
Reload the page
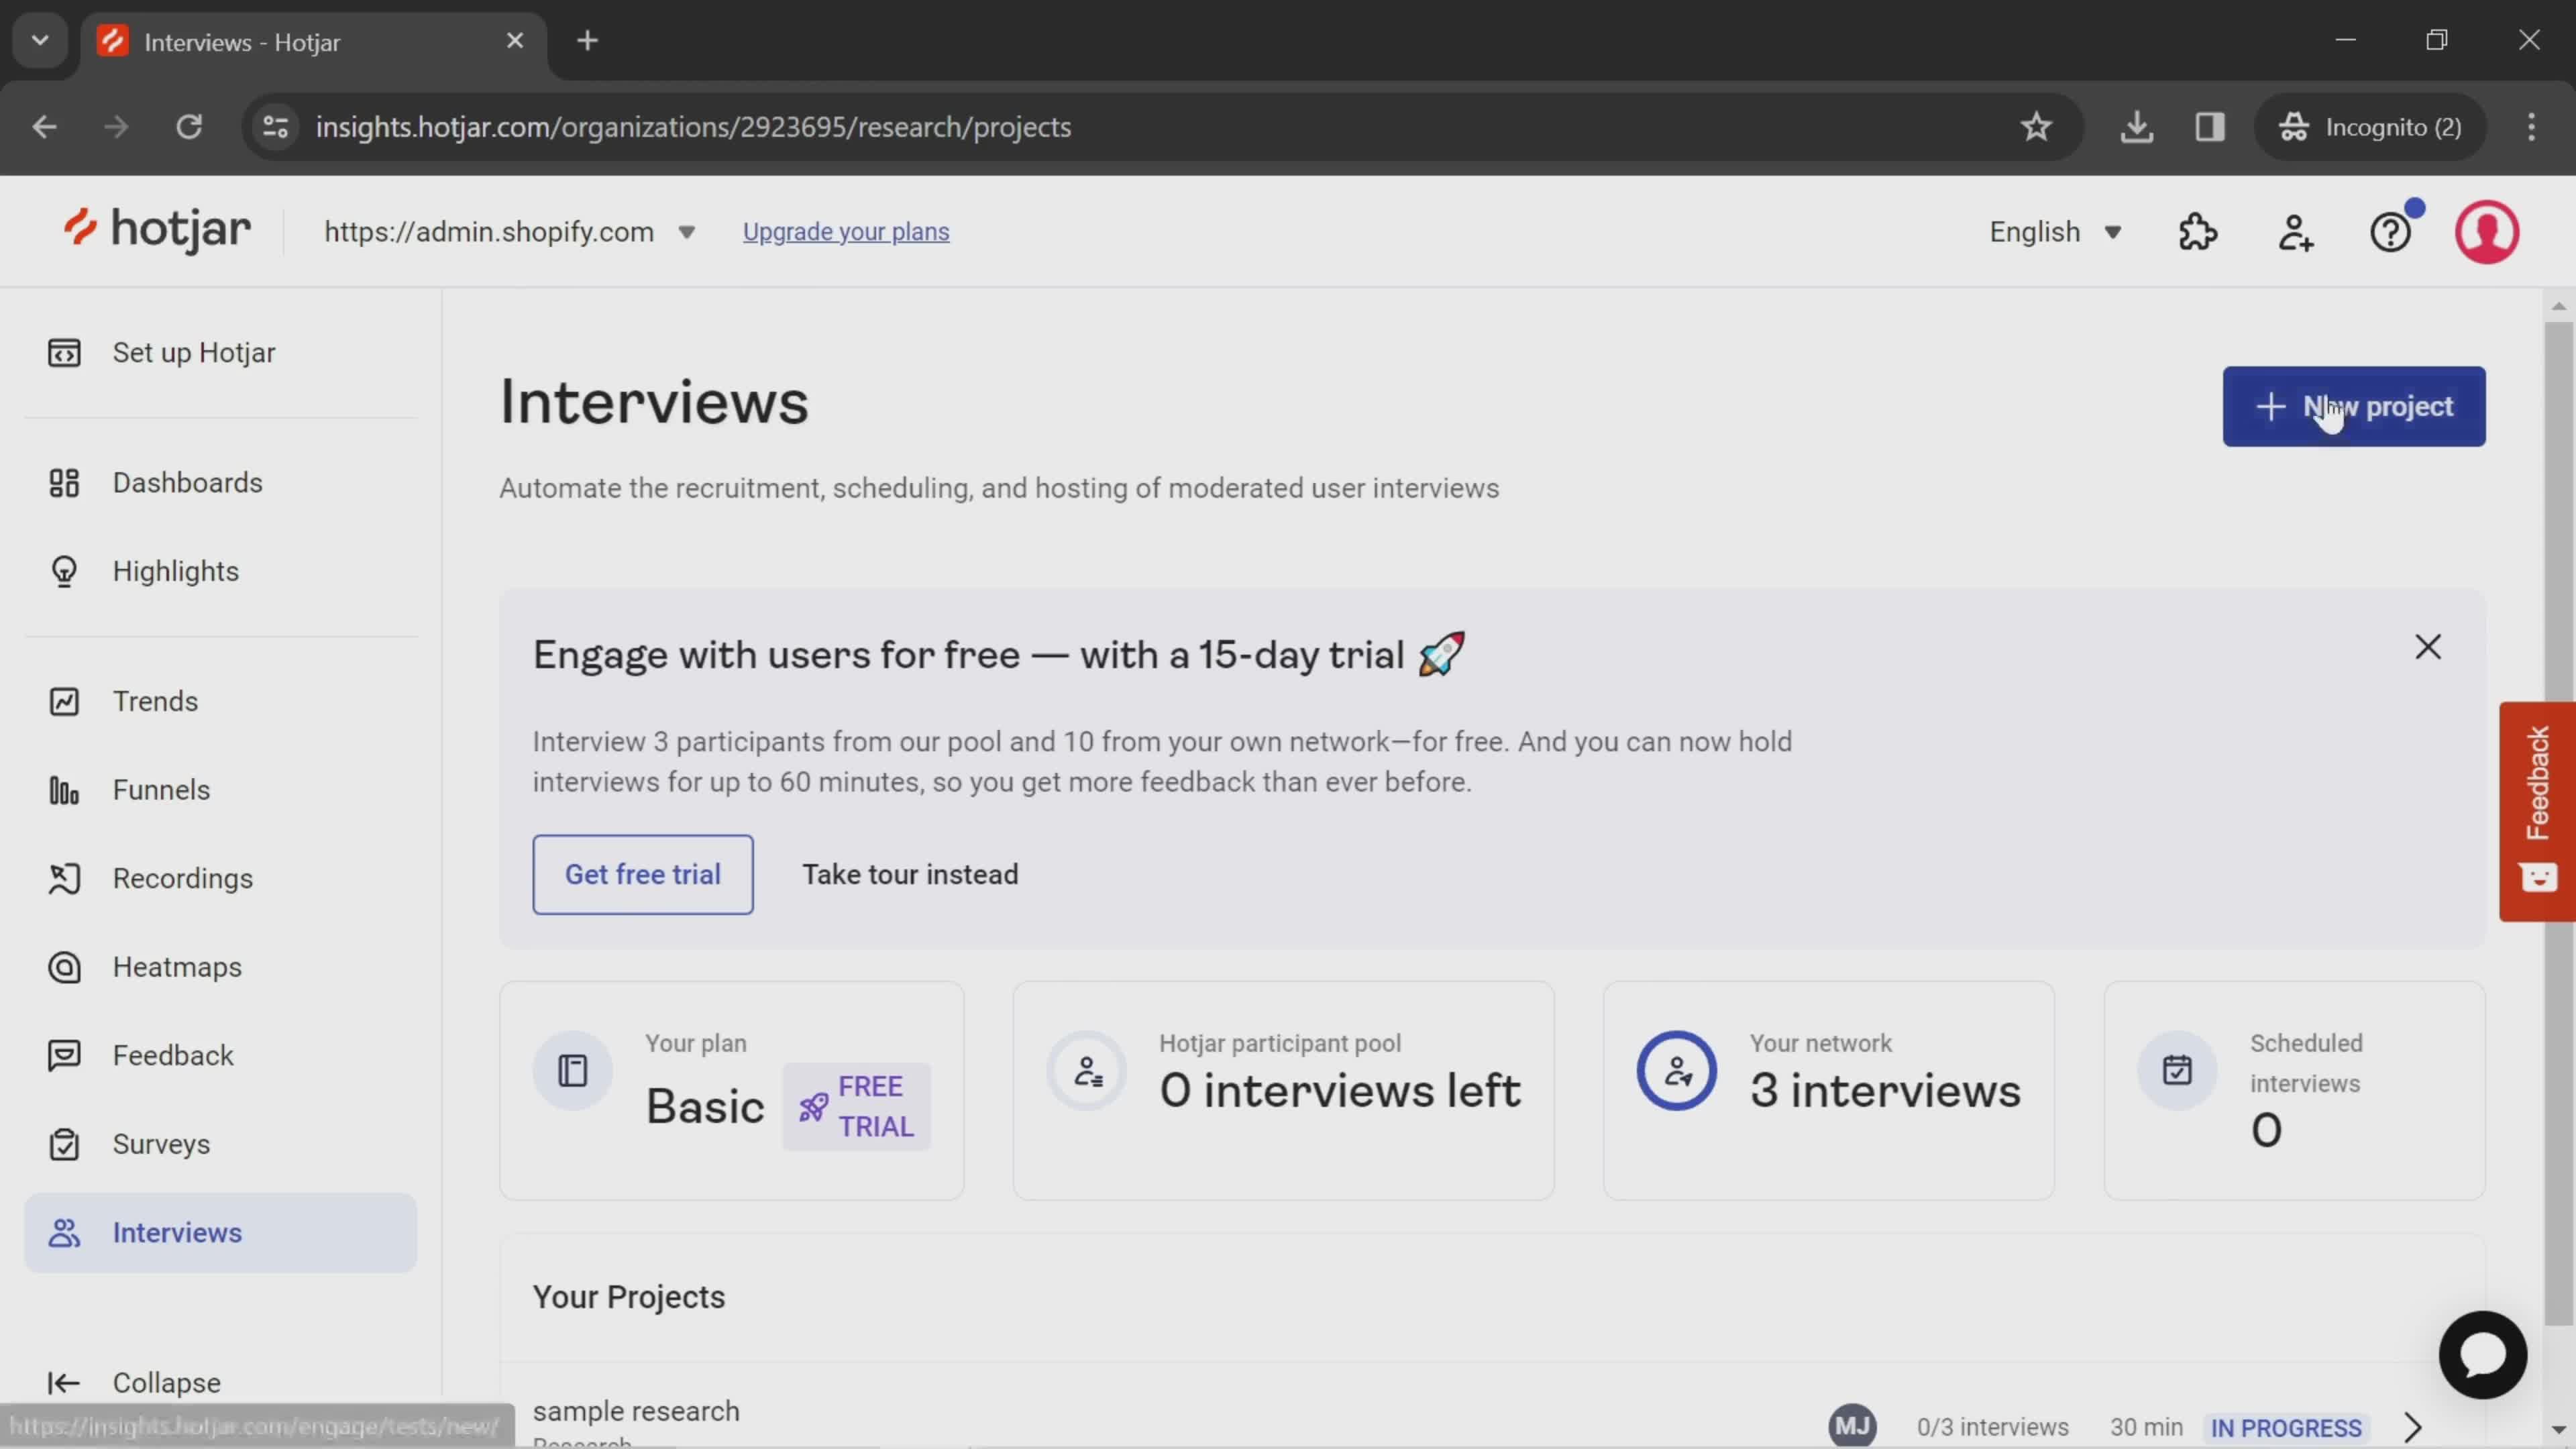[x=189, y=127]
